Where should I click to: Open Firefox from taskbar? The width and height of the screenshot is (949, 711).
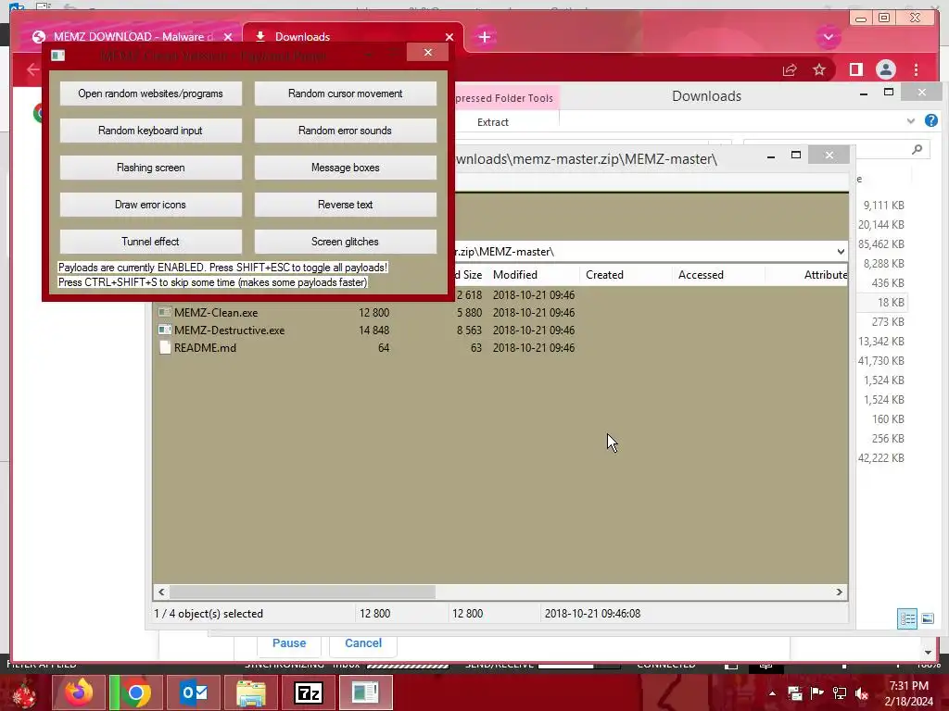point(79,692)
